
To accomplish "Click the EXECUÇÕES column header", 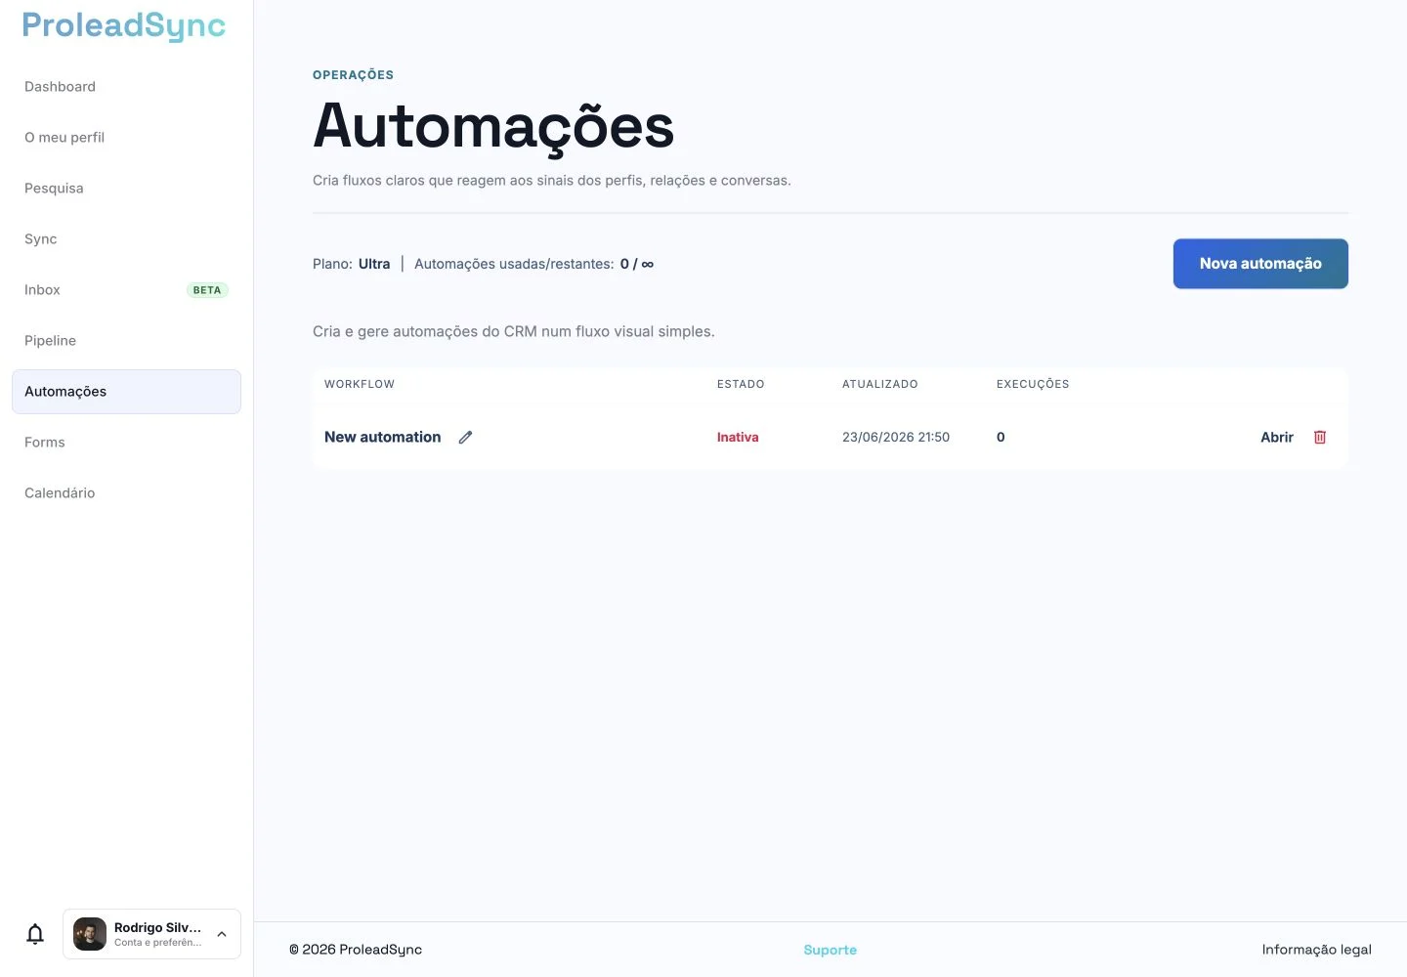I will coord(1033,384).
